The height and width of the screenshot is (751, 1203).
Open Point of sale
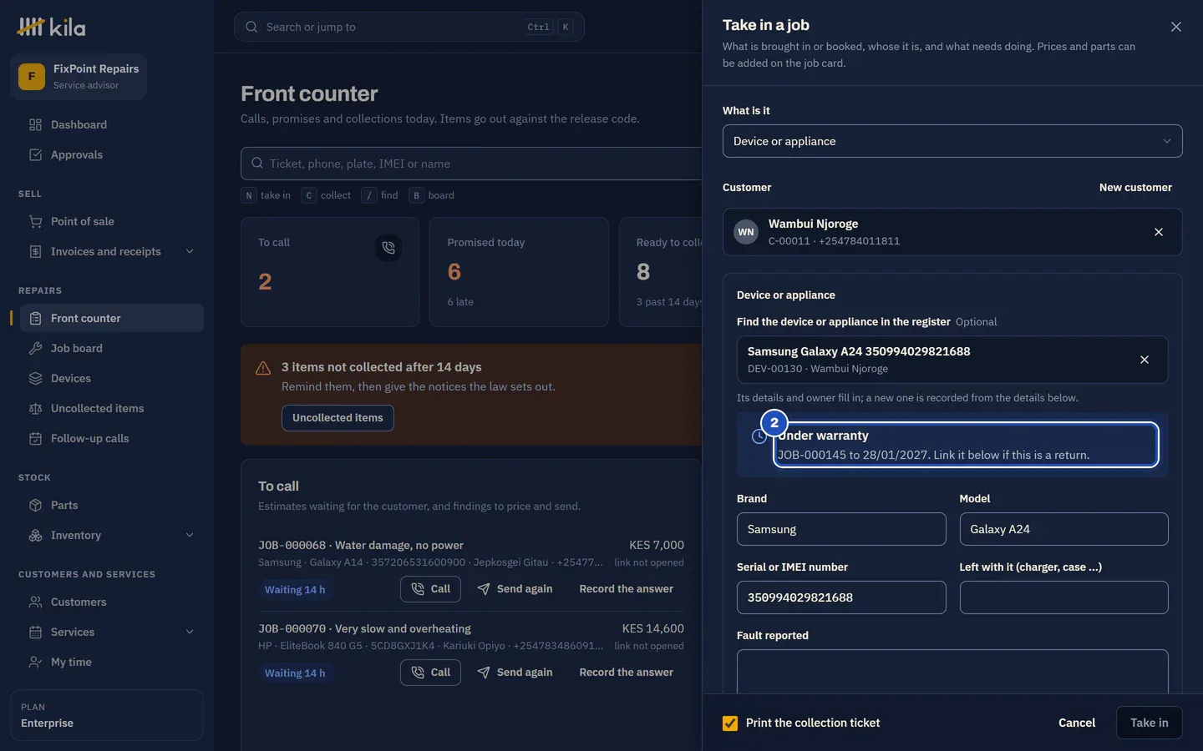(x=111, y=221)
